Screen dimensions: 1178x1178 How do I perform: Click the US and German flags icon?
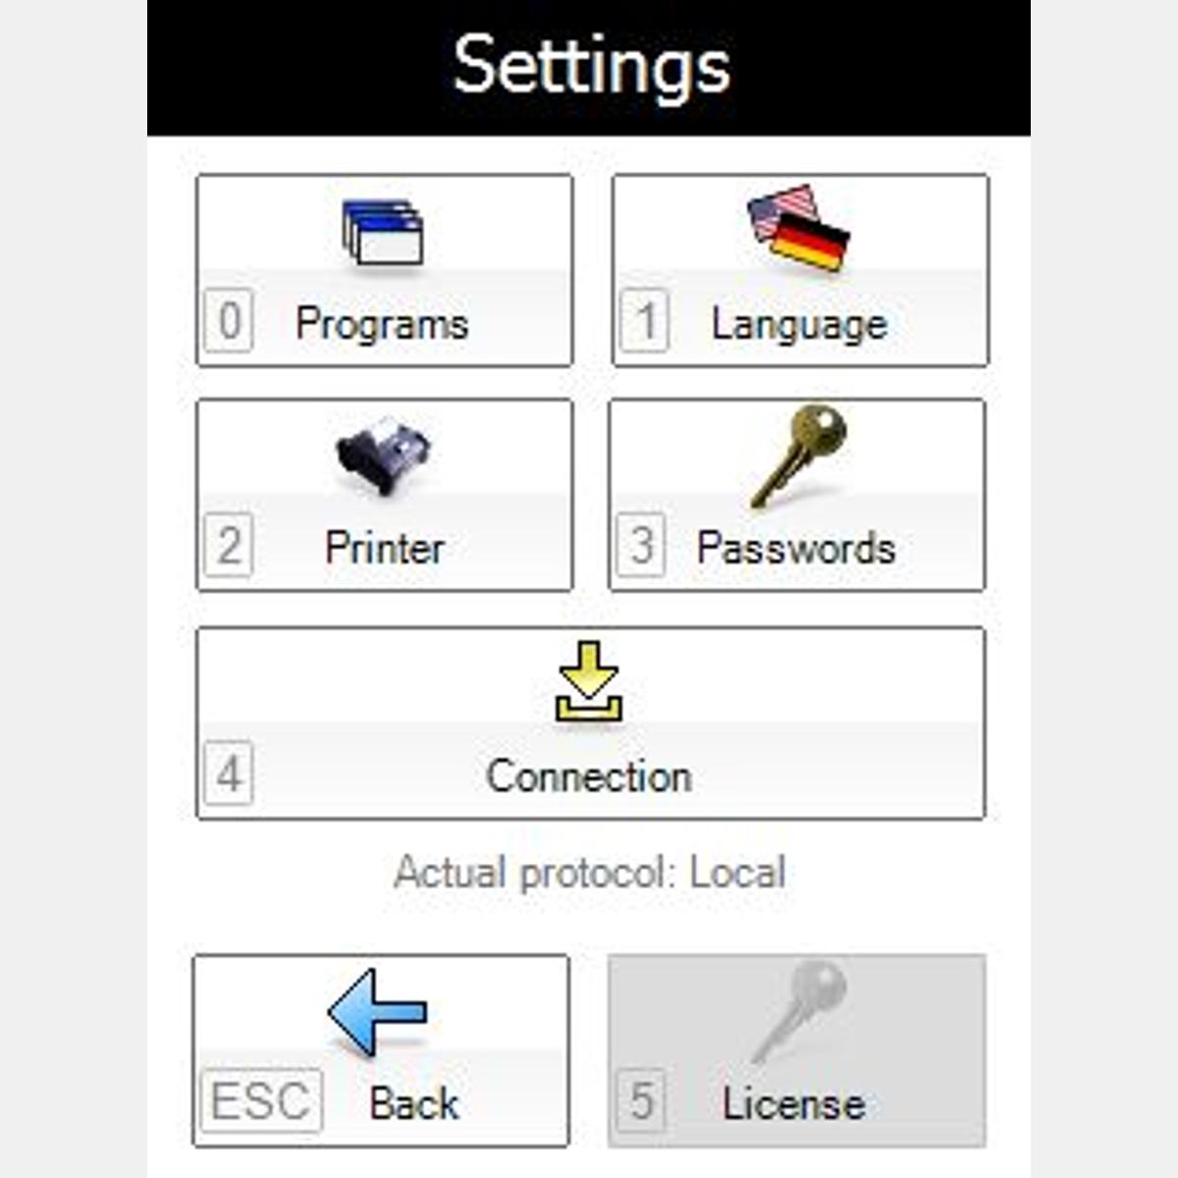(798, 228)
